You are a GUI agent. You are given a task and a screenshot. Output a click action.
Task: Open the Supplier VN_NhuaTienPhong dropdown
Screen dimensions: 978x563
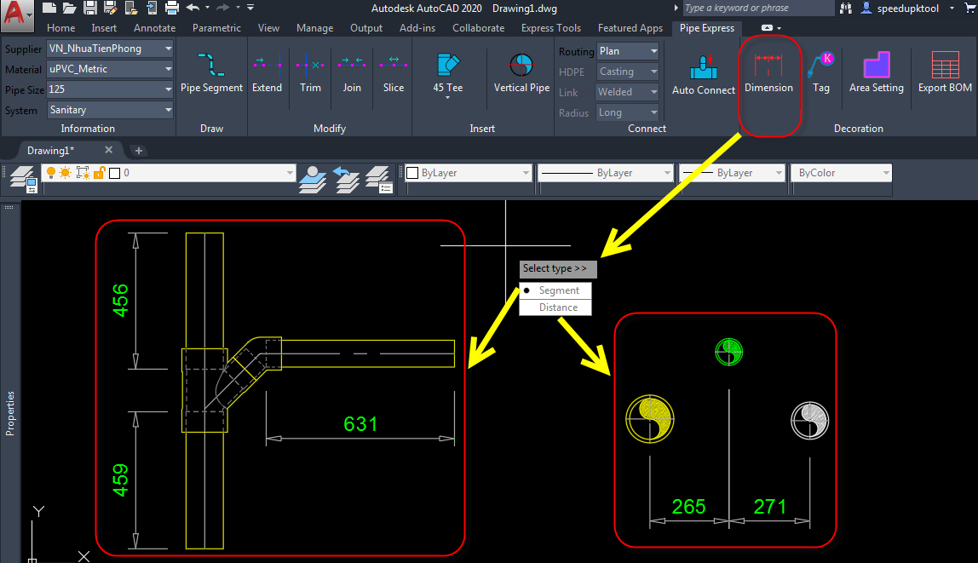[x=110, y=49]
